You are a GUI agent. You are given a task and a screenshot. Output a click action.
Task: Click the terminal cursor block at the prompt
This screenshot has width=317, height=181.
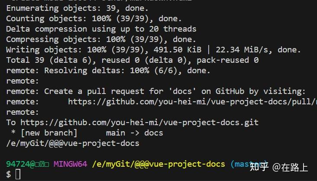(x=18, y=175)
